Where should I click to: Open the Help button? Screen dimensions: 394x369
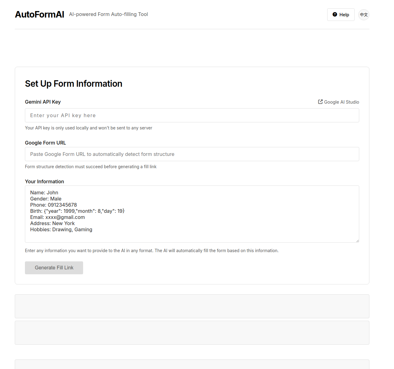click(341, 15)
